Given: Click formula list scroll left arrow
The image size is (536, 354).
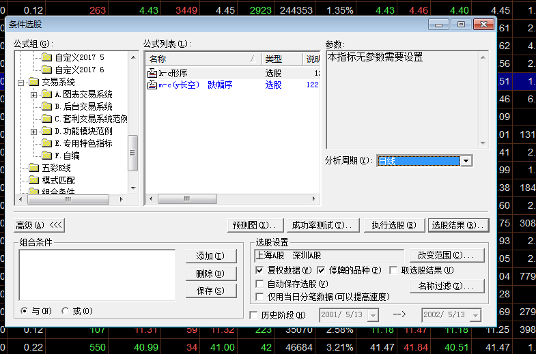Looking at the screenshot, I should 152,198.
